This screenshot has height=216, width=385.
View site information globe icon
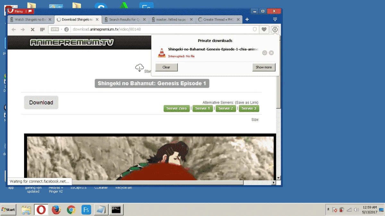point(66,29)
